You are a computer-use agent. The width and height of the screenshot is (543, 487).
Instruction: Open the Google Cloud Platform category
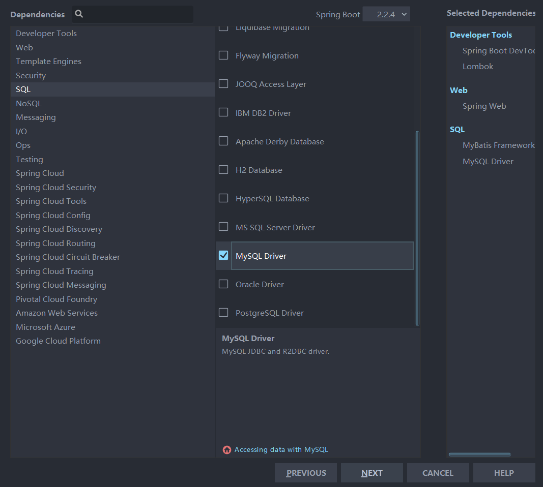pos(112,341)
